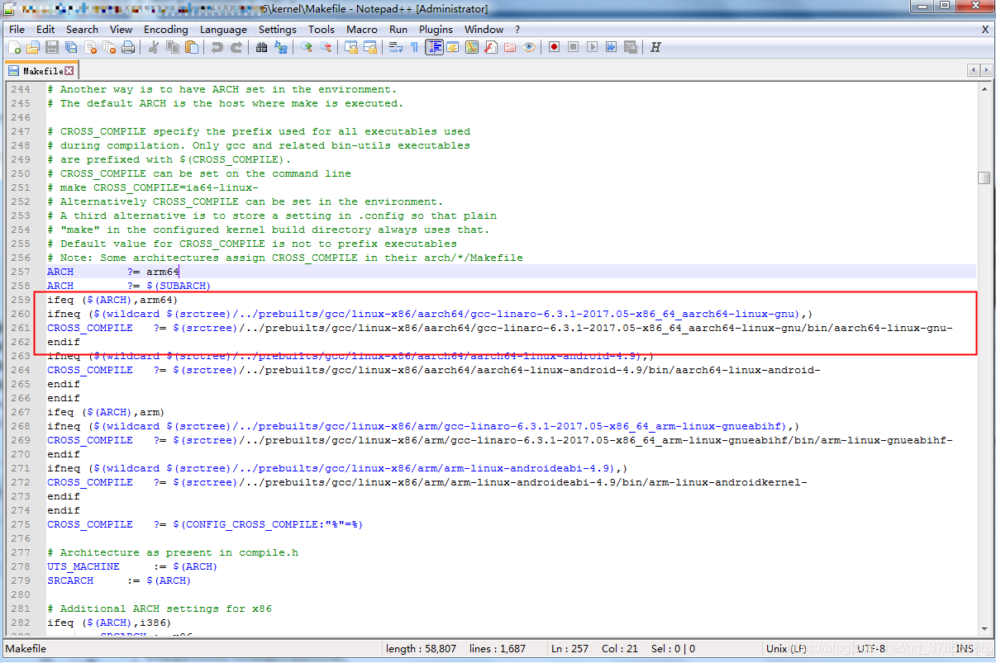The image size is (996, 663).
Task: Open the Search menu
Action: pyautogui.click(x=83, y=29)
